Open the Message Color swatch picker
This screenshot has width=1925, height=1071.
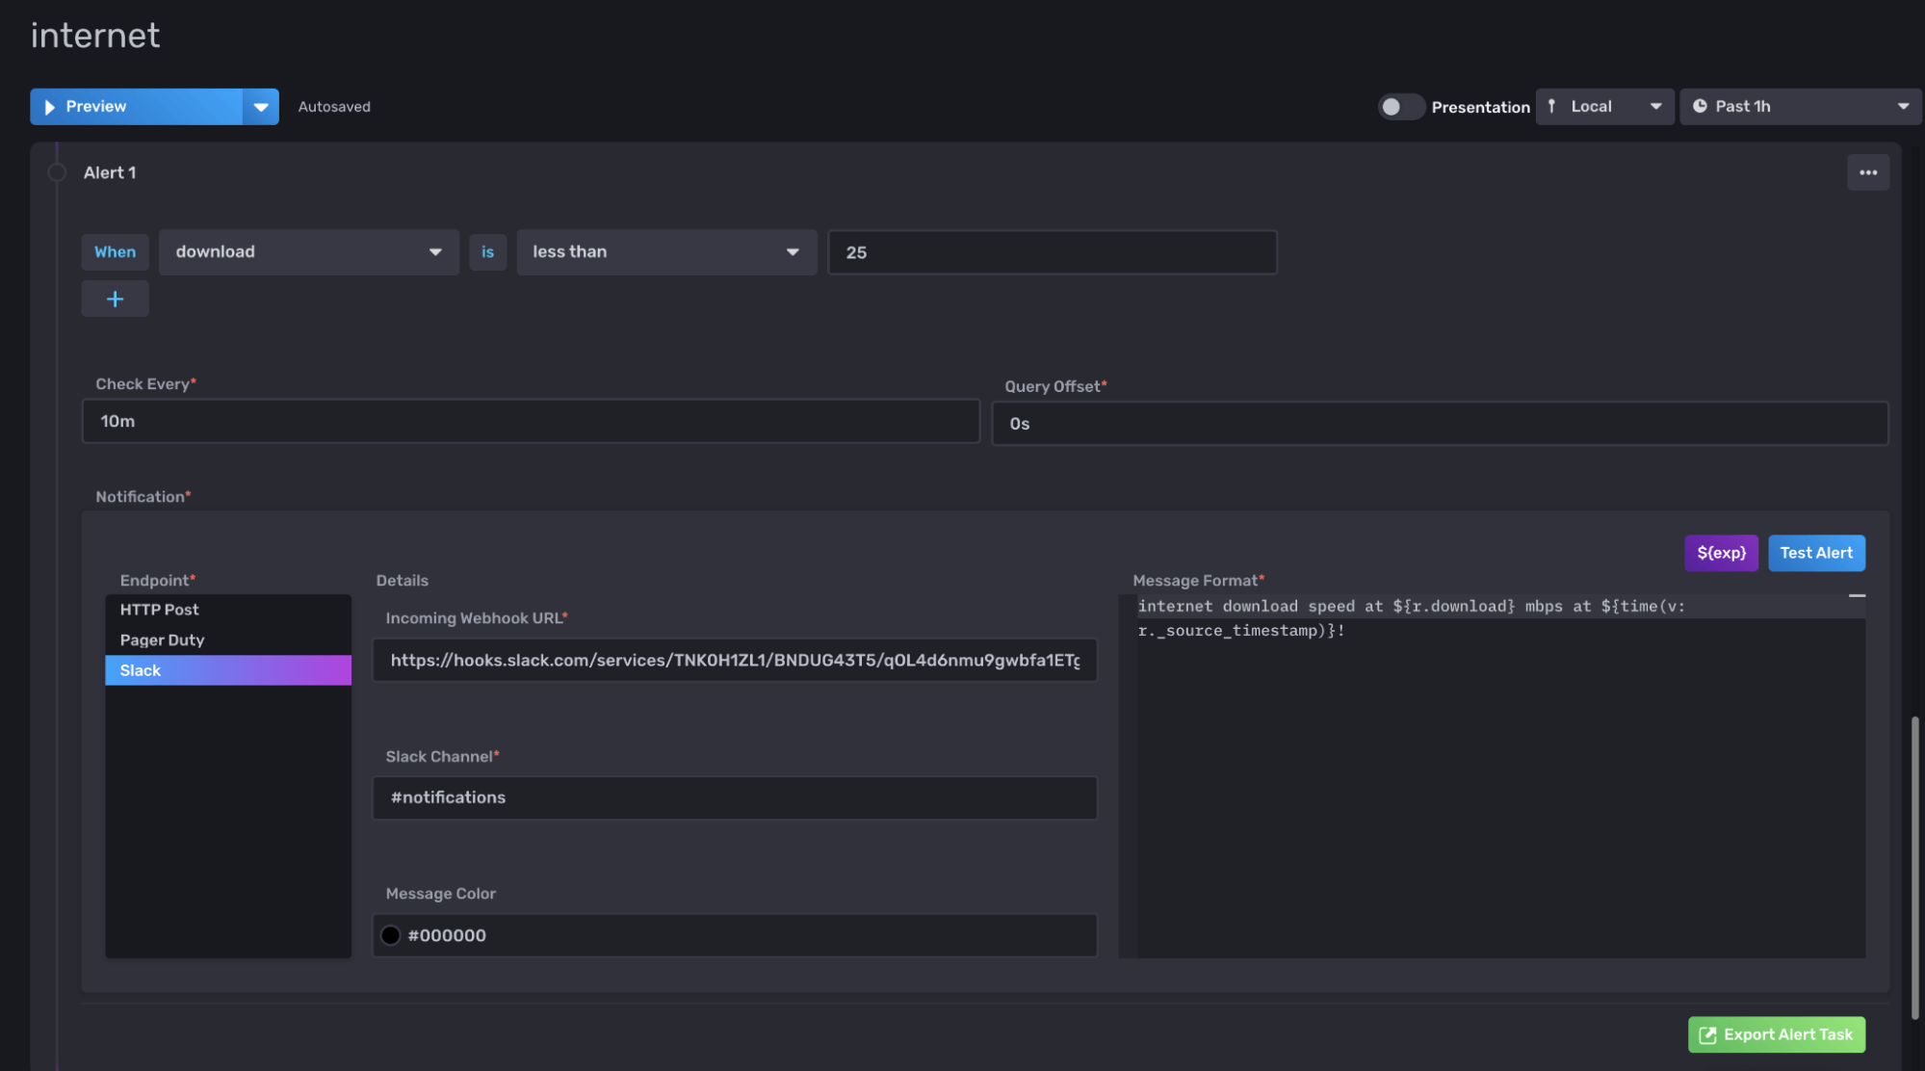(390, 934)
